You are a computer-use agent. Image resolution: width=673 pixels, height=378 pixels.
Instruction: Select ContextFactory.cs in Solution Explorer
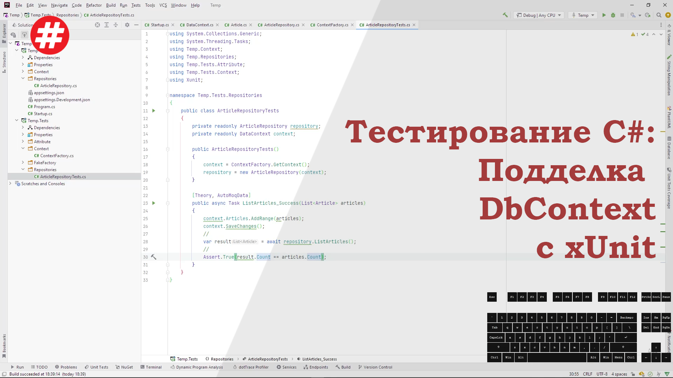point(56,155)
